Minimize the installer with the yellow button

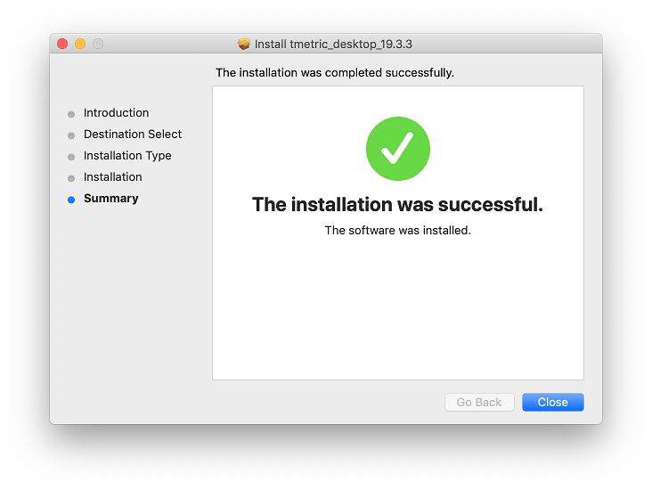click(80, 44)
